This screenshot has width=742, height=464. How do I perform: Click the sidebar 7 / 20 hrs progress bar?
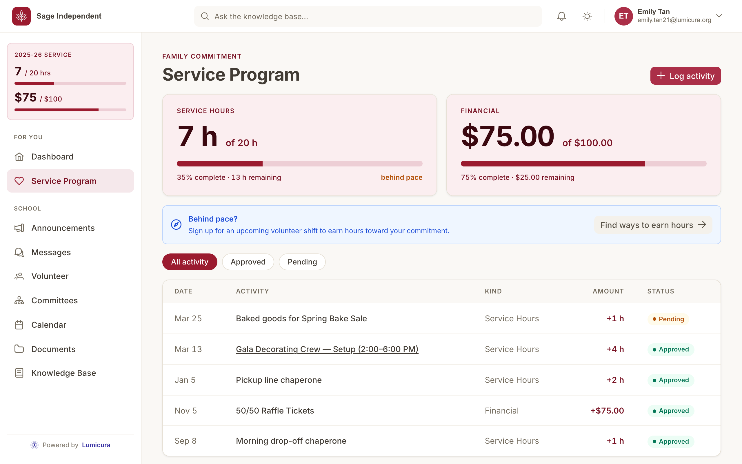tap(70, 83)
